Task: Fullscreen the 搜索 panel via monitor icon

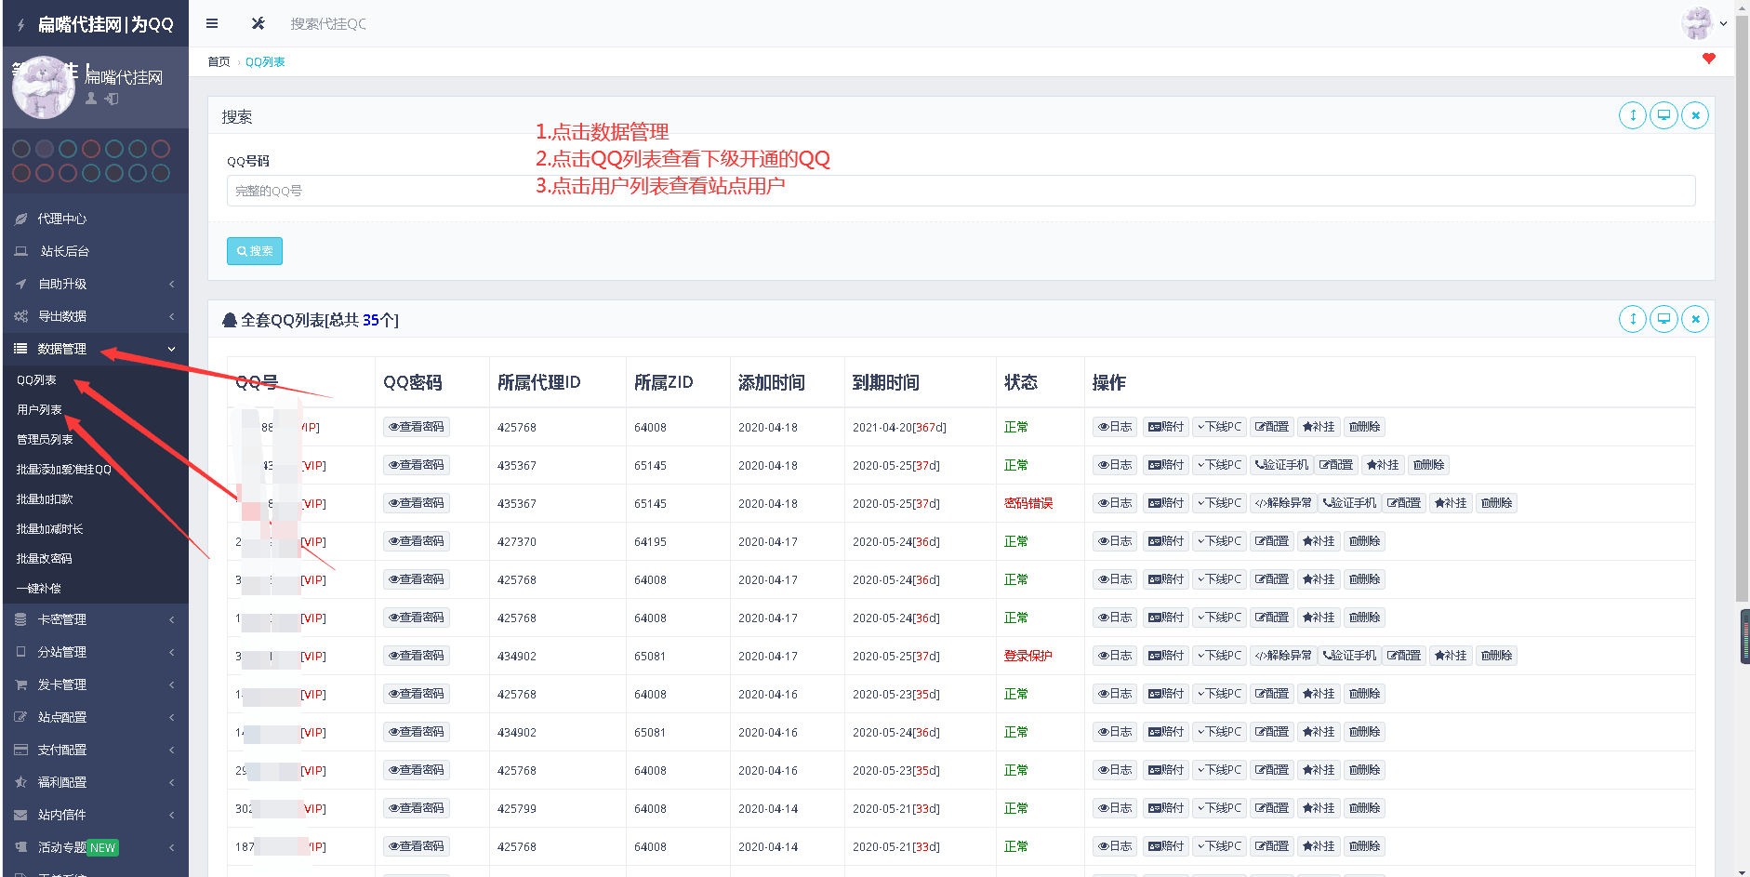Action: coord(1664,115)
